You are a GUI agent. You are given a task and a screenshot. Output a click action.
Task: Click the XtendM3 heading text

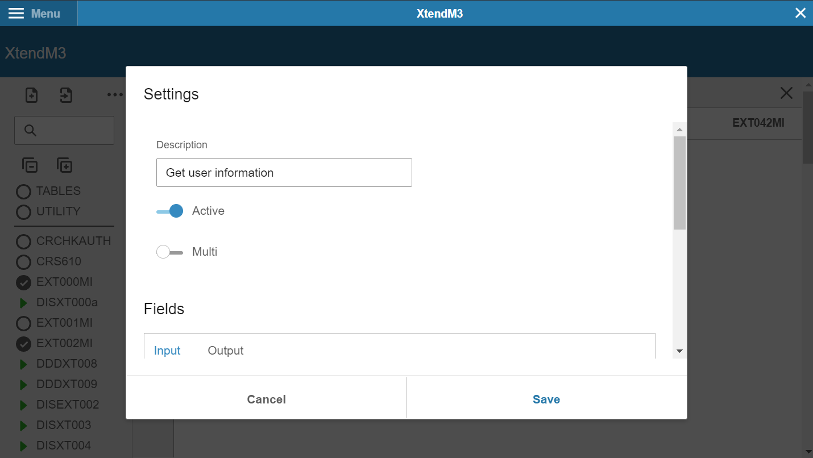point(36,53)
